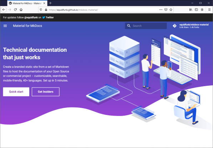The width and height of the screenshot is (213, 148).
Task: Open the site navigation drawer hamburger
Action: point(5,26)
